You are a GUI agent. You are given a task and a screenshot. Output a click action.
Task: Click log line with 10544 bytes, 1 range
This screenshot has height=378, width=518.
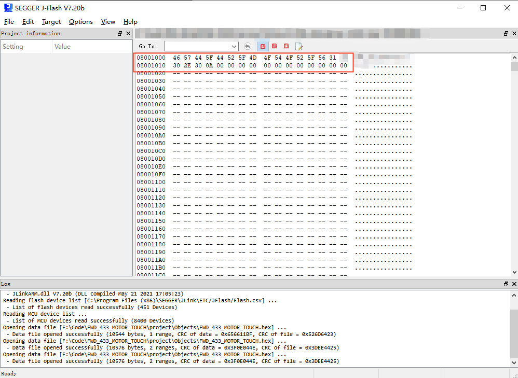(171, 334)
